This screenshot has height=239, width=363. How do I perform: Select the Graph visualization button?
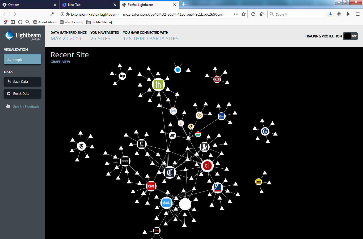(x=23, y=59)
